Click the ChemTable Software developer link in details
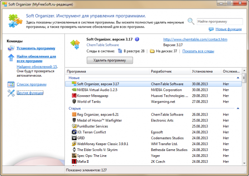The width and height of the screenshot is (249, 176). pyautogui.click(x=103, y=45)
